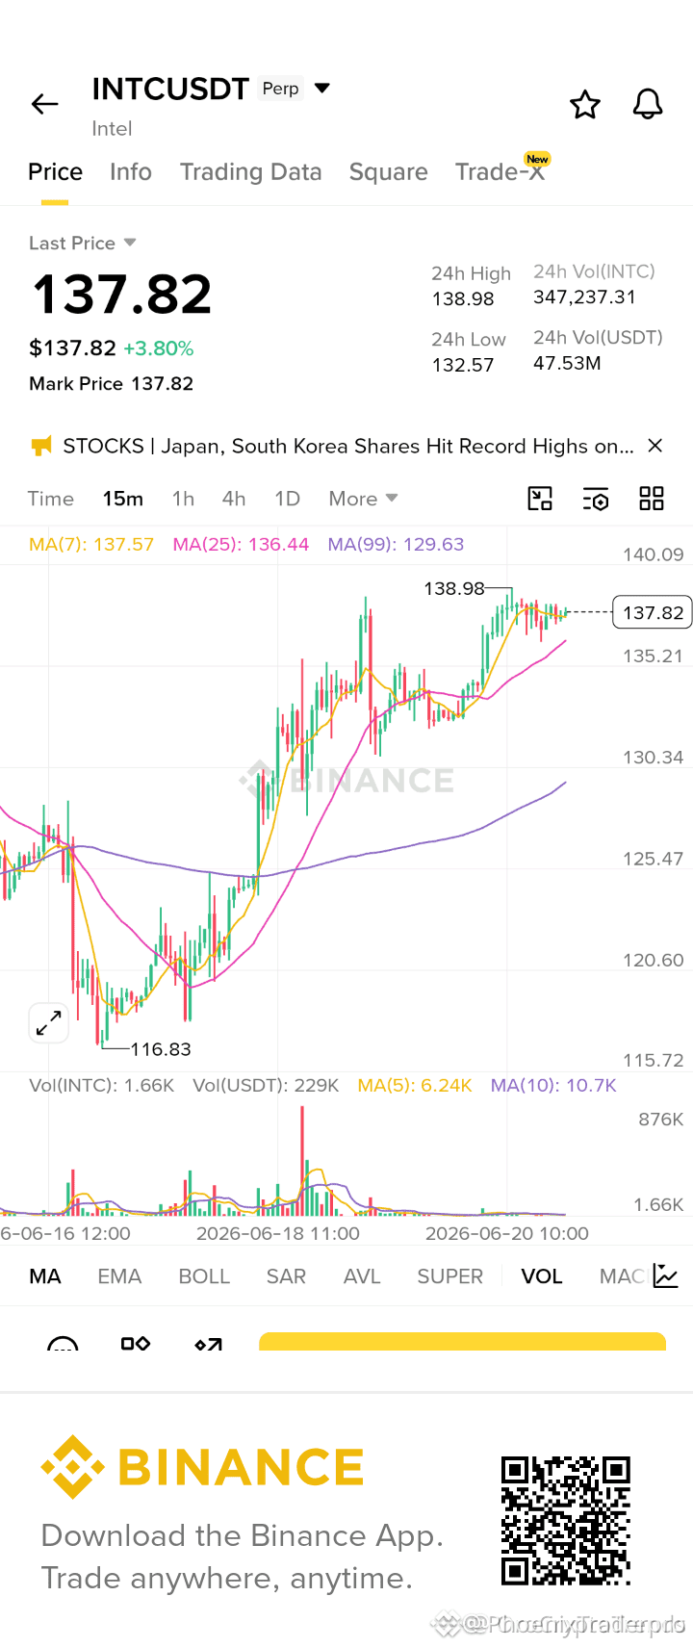Tap the Vol(USDT): 229K label

point(266,1085)
